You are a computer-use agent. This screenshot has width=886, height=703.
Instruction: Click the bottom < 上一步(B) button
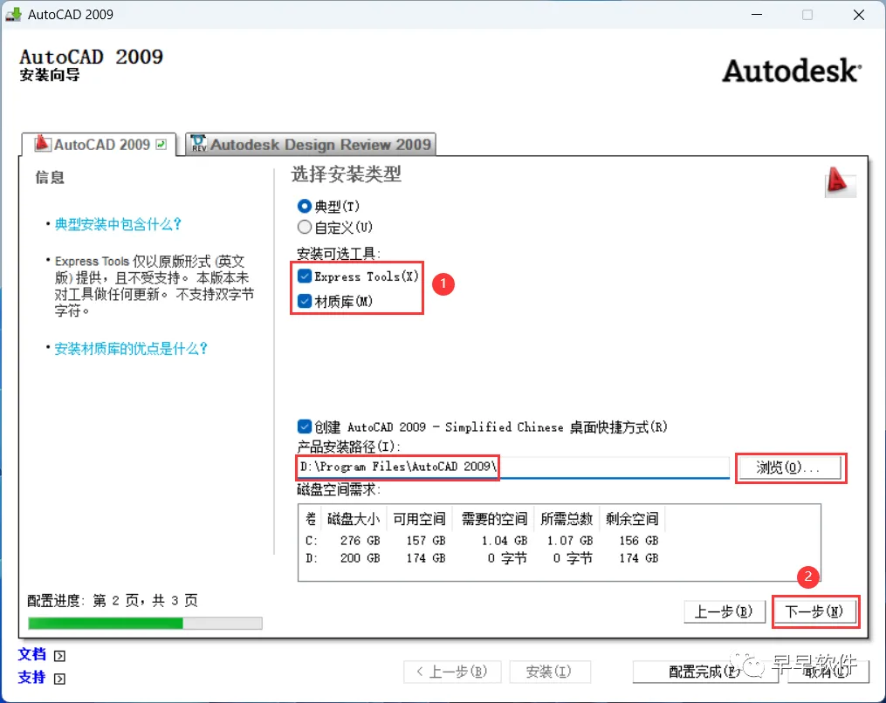point(452,672)
